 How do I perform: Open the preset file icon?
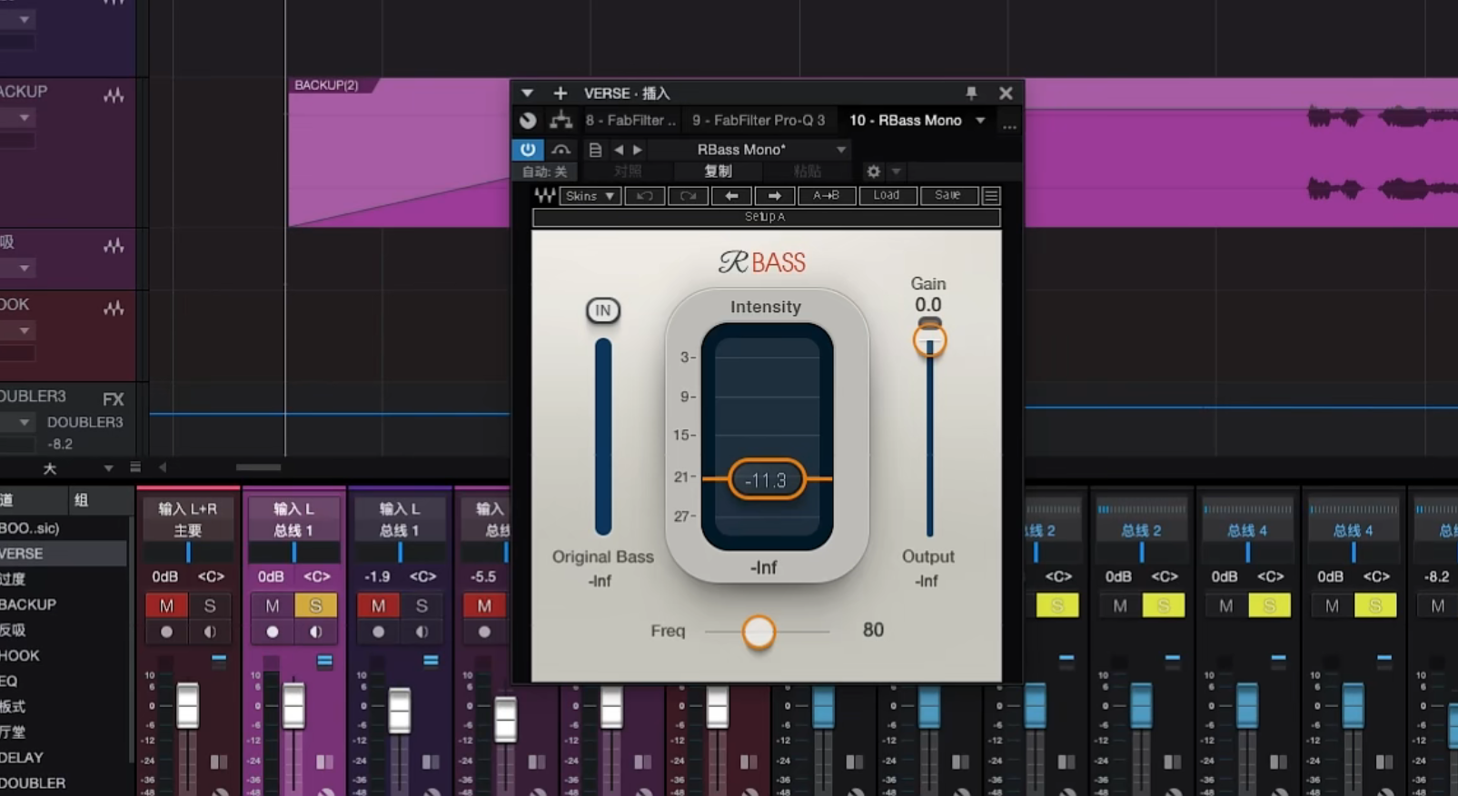(595, 150)
